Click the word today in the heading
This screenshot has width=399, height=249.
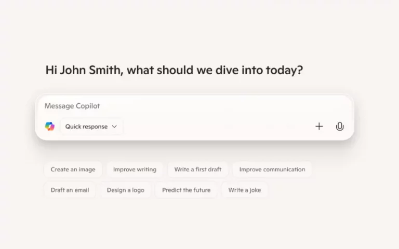coord(284,70)
